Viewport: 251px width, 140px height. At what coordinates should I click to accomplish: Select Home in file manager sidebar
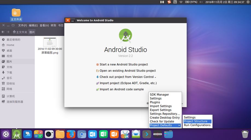(17, 45)
